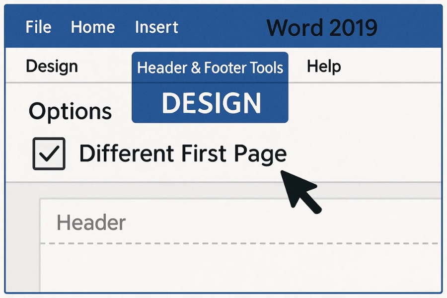Viewport: 447px width, 298px height.
Task: Click the Header & Footer Tools heading
Action: pos(210,67)
